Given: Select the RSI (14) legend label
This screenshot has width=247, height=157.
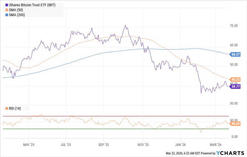Looking at the screenshot, I should [x=15, y=109].
